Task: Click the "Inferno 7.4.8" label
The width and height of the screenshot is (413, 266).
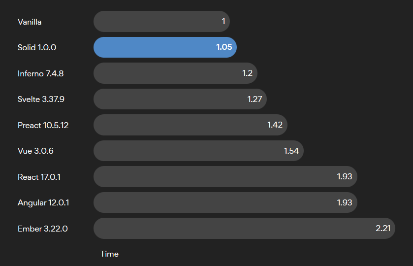Action: coord(40,74)
